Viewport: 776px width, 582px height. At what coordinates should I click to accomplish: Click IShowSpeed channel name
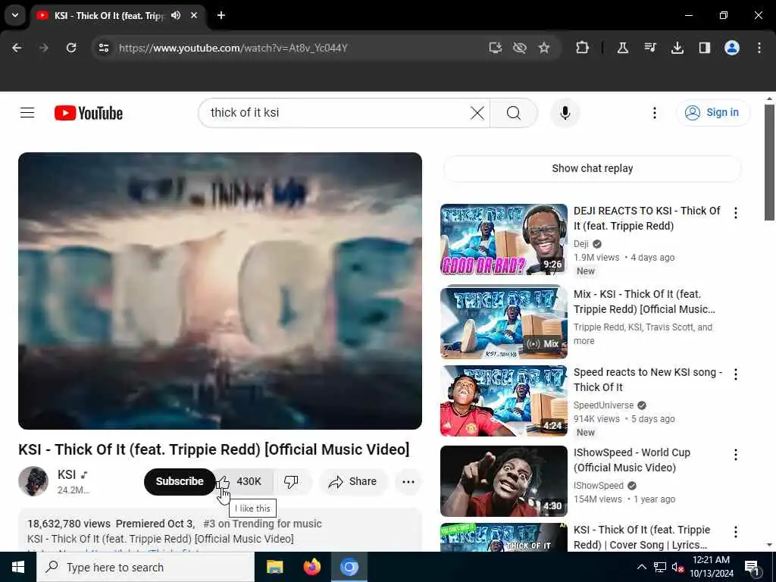coord(599,486)
